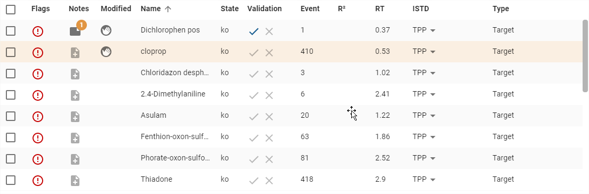This screenshot has height=194, width=589.
Task: Click the vertical scrollbar thumb
Action: point(585,55)
